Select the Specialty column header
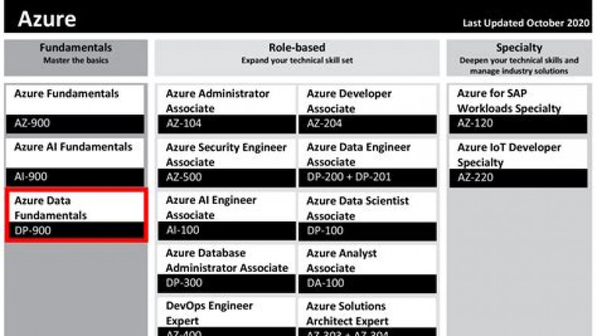597x336 pixels. tap(519, 58)
